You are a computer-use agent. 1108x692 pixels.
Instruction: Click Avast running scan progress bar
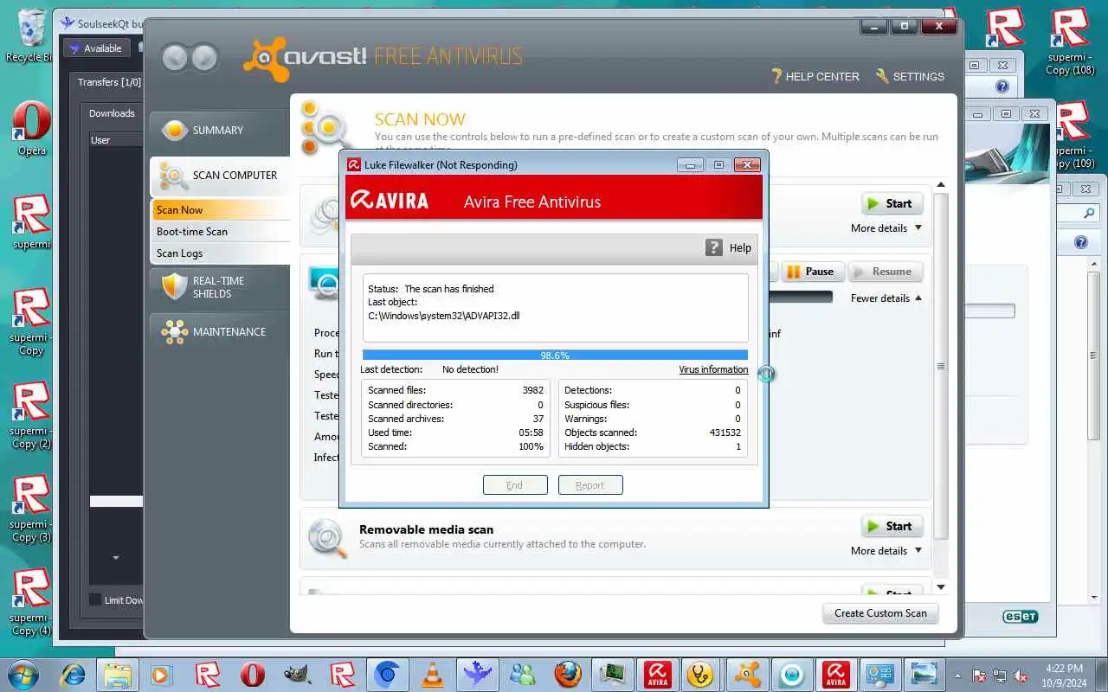point(800,297)
